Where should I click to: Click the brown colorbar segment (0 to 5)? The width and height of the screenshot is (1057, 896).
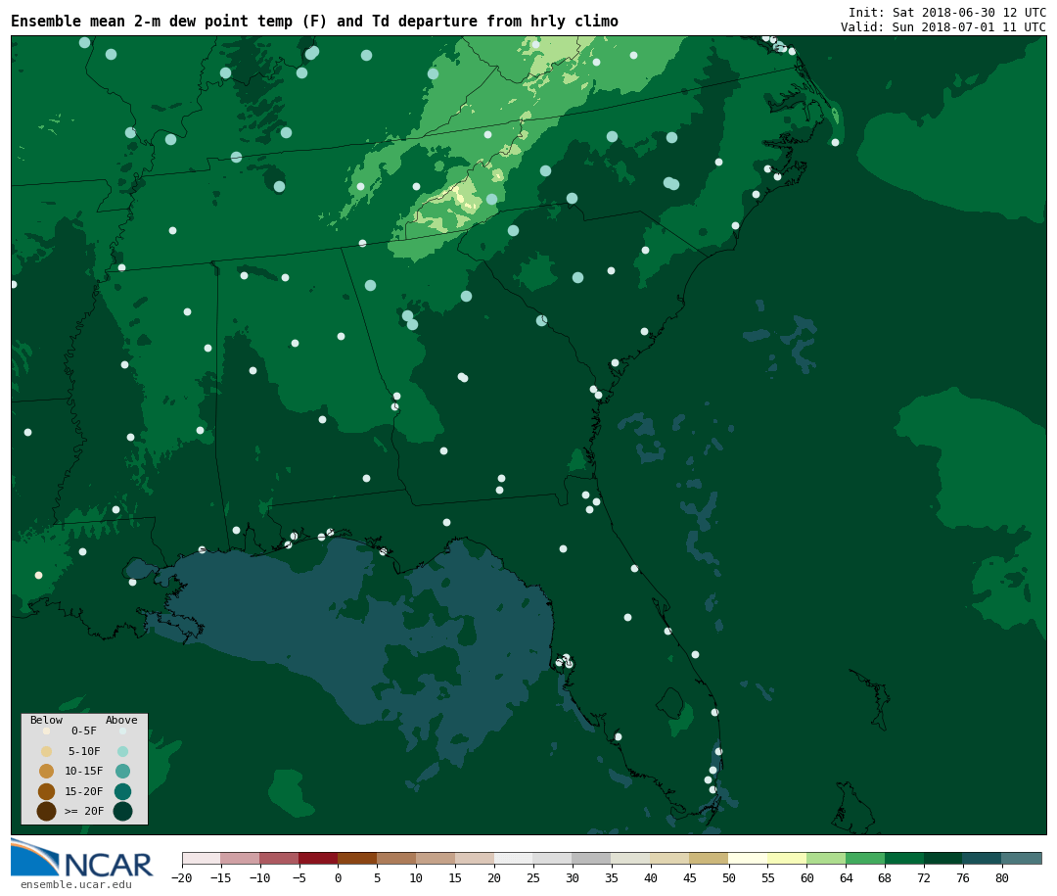click(x=357, y=858)
